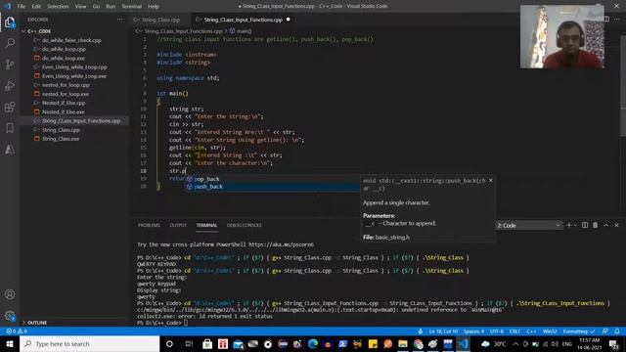This screenshot has width=626, height=352.
Task: Open do_while_false_check.cpp in explorer
Action: pos(71,40)
